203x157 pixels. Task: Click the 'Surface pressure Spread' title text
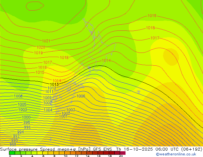click(x=27, y=149)
